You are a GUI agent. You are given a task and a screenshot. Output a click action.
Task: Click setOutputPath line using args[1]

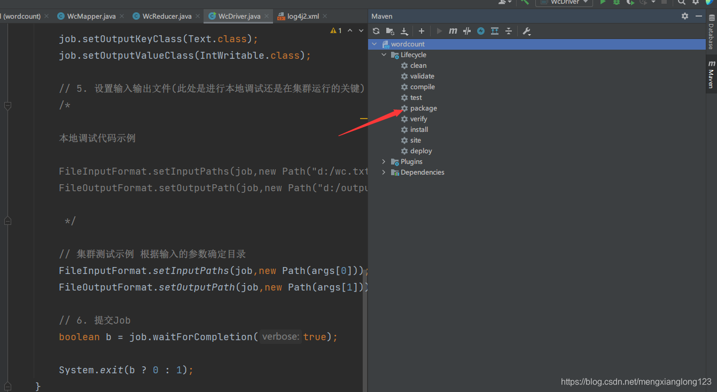[214, 287]
